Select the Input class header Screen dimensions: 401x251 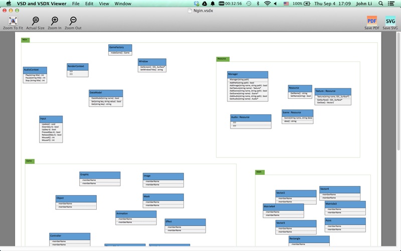pyautogui.click(x=51, y=119)
